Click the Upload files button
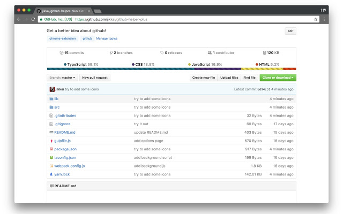Viewport: 343px width, 214px height. 229,78
